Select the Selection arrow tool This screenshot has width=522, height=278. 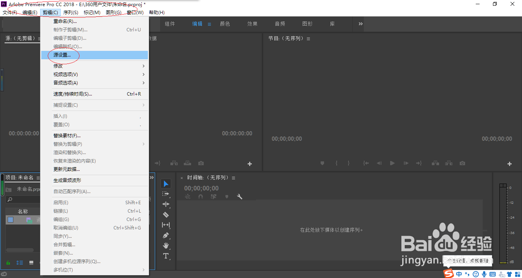pos(166,184)
